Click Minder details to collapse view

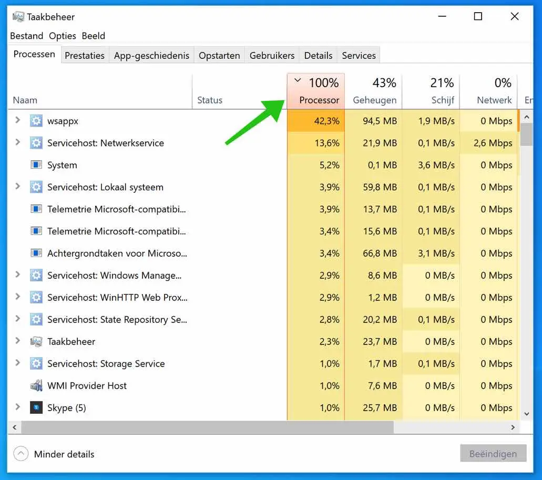[x=54, y=454]
